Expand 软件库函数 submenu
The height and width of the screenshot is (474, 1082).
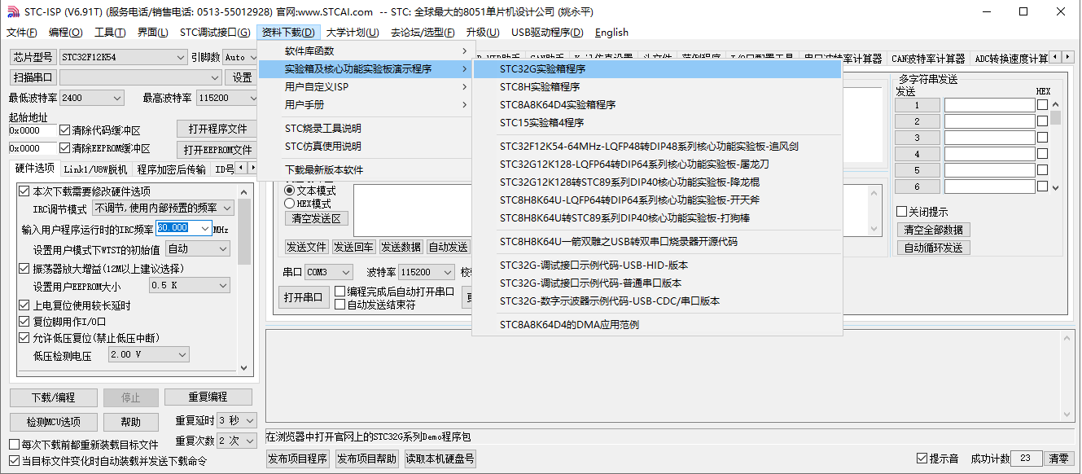365,51
